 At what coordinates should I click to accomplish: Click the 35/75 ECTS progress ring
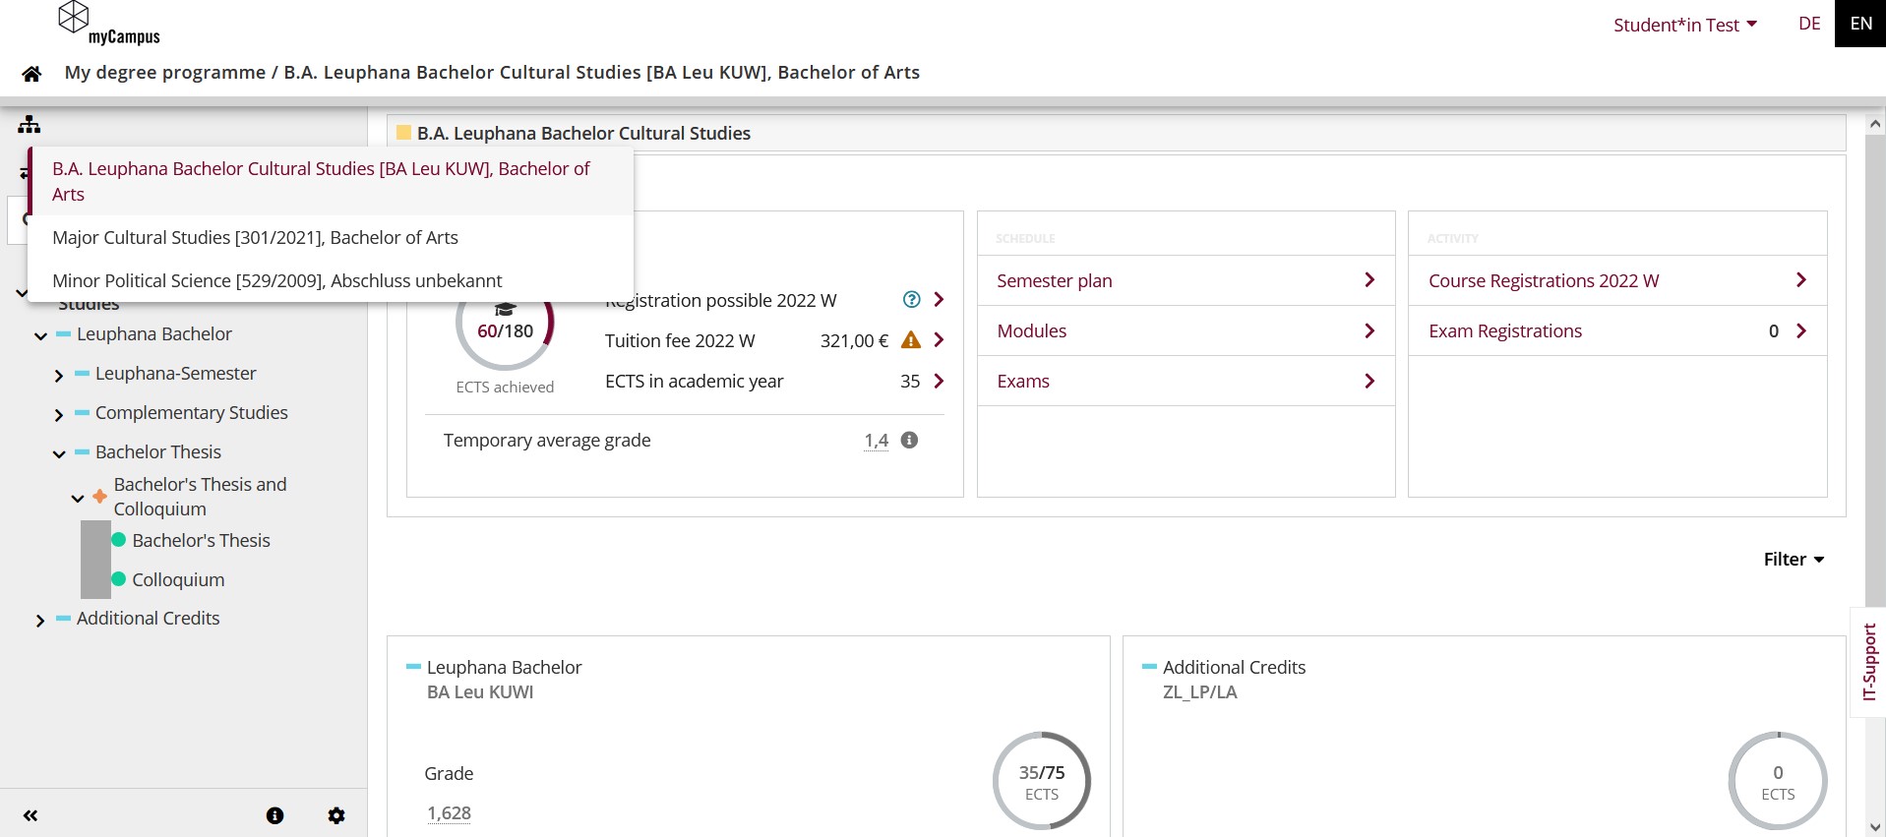(x=1042, y=781)
